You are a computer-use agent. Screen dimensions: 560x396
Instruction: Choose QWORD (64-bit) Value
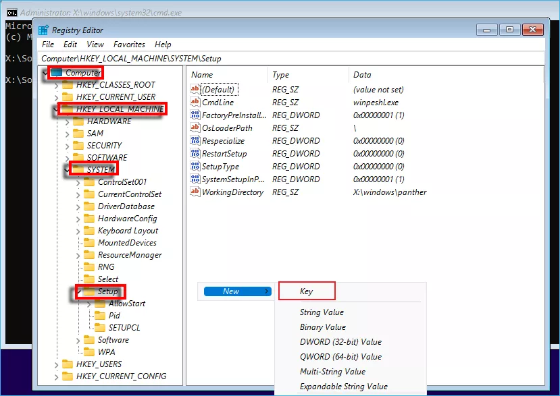point(340,357)
